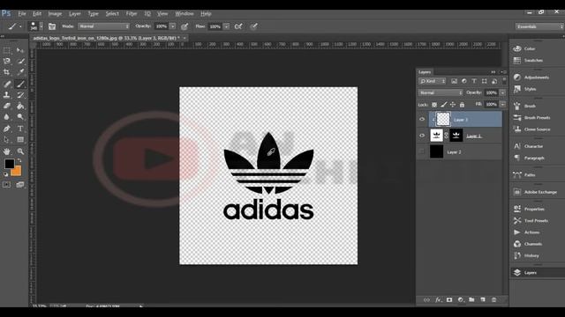Toggle the Brush panel button in options bar
This screenshot has height=317, width=565.
click(x=52, y=26)
